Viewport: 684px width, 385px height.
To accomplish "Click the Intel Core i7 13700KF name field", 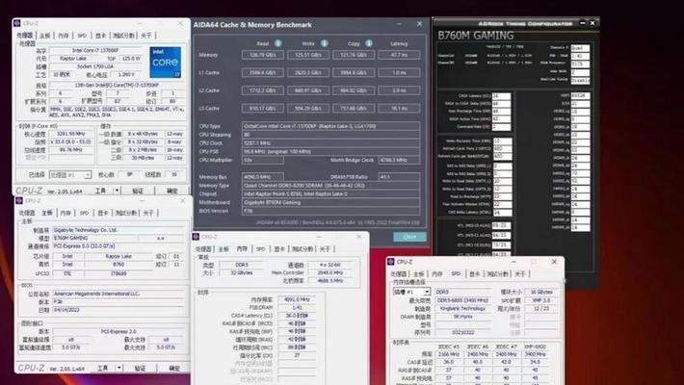I will tap(96, 51).
